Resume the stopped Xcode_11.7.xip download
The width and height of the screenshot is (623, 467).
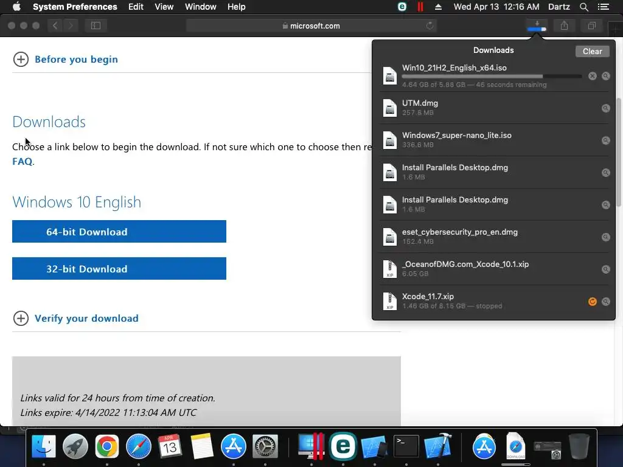pyautogui.click(x=592, y=302)
